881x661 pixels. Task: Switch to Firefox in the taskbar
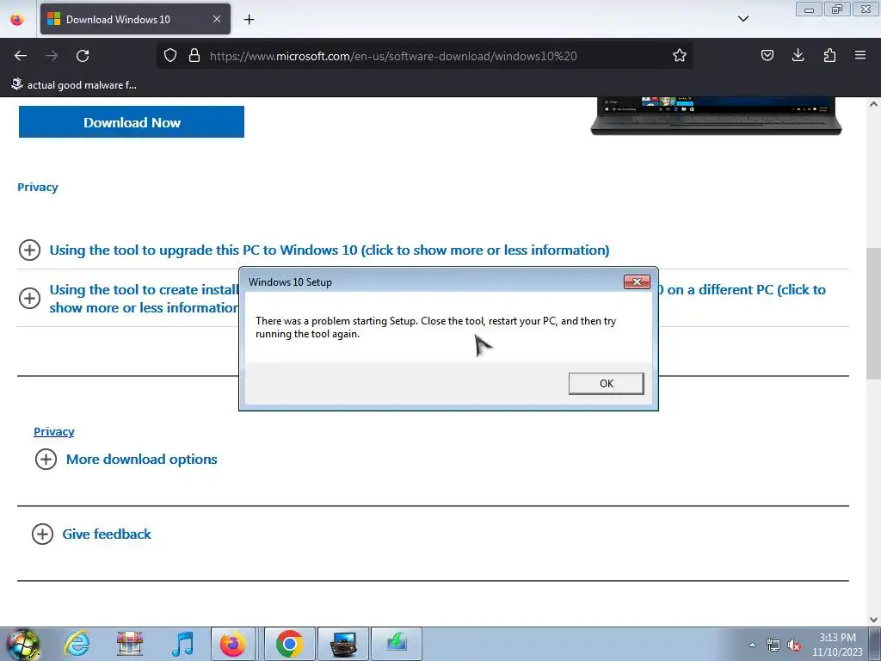click(x=232, y=644)
